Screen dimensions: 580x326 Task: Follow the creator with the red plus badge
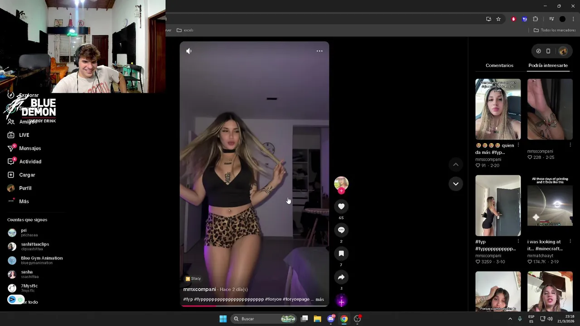coord(341,191)
